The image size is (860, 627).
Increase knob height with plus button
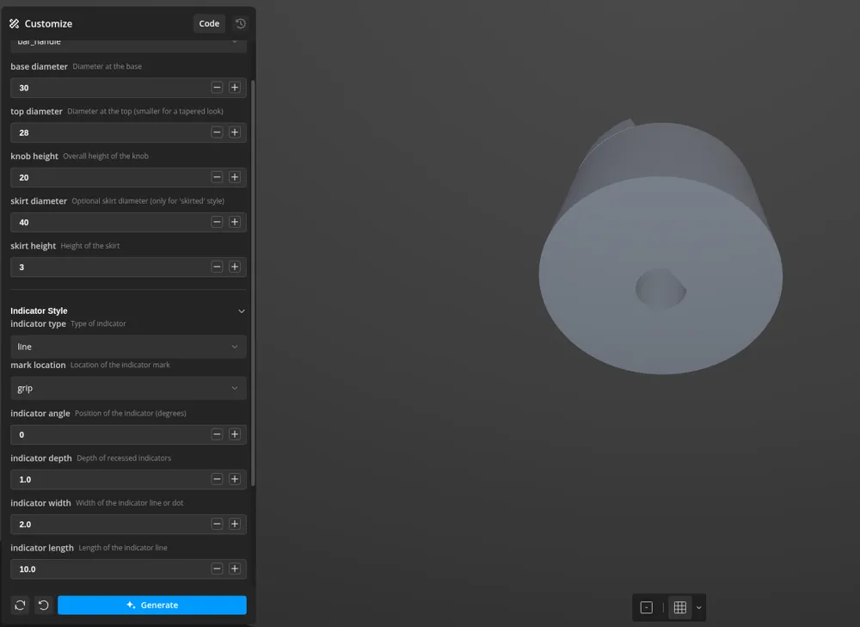click(235, 177)
